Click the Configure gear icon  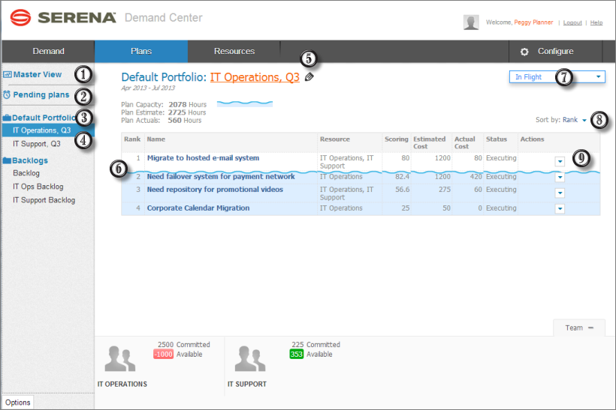click(x=524, y=52)
